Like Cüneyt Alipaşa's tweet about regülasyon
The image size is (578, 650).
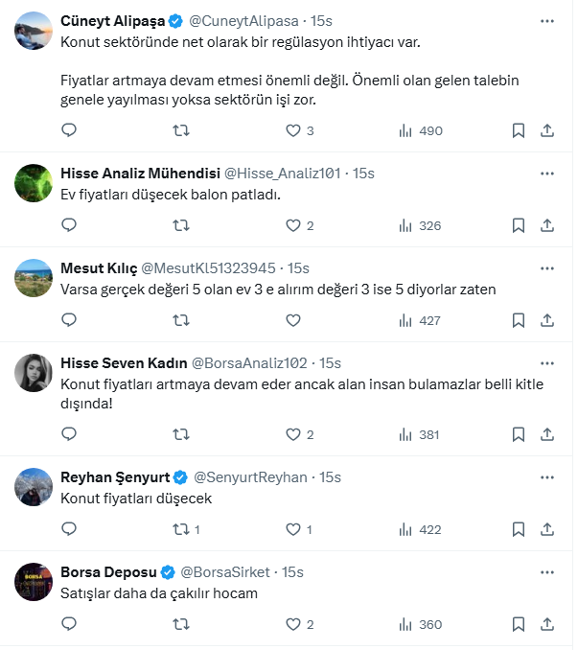(x=293, y=130)
